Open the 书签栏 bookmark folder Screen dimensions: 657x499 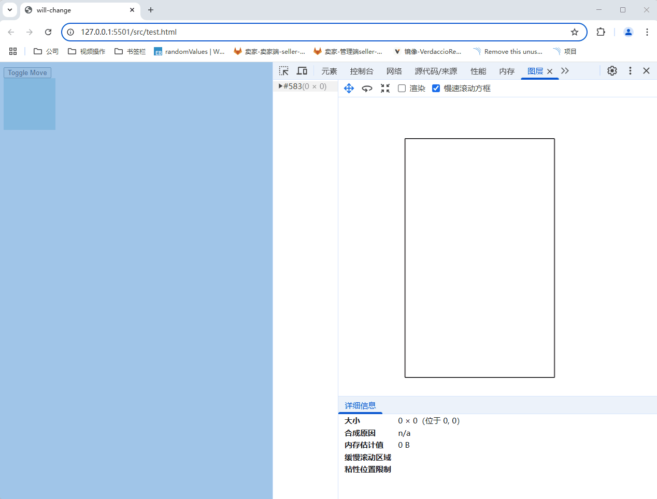pos(130,51)
